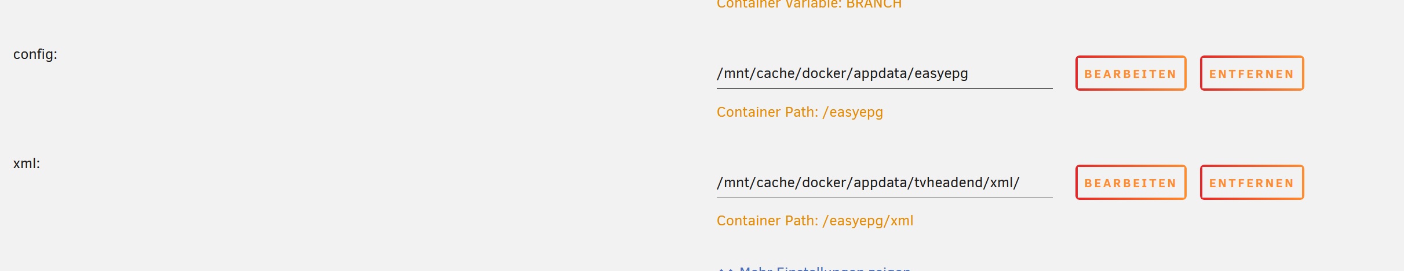Click Container Path: /easyepg/xml description text

pos(815,221)
